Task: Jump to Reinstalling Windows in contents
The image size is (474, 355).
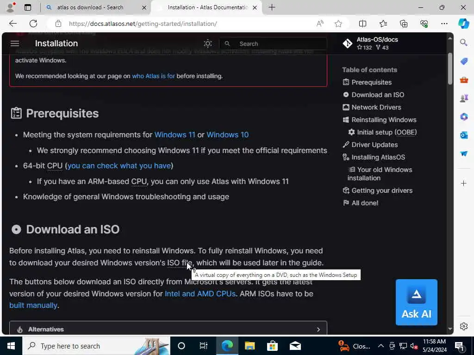Action: coord(380,120)
